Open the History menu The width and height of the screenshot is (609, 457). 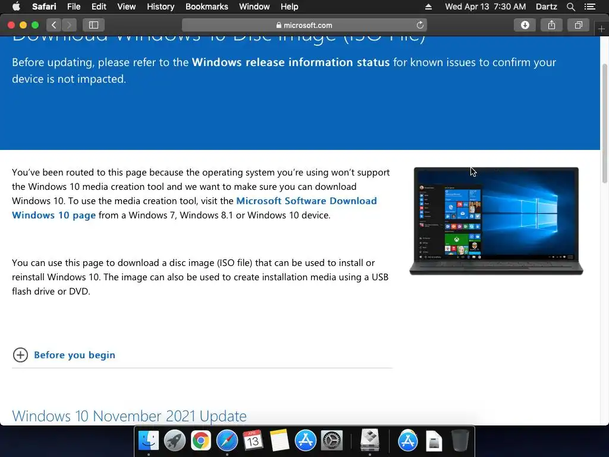(161, 7)
